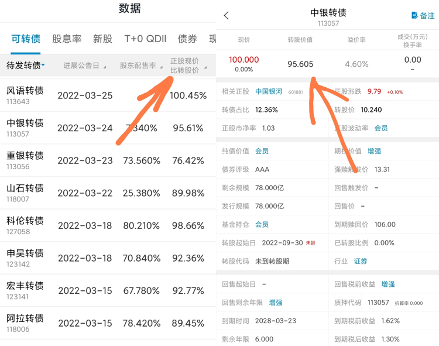Screen dimensions: 439x346
Task: Open the 申昊转债 123142 row
Action: tap(108, 258)
